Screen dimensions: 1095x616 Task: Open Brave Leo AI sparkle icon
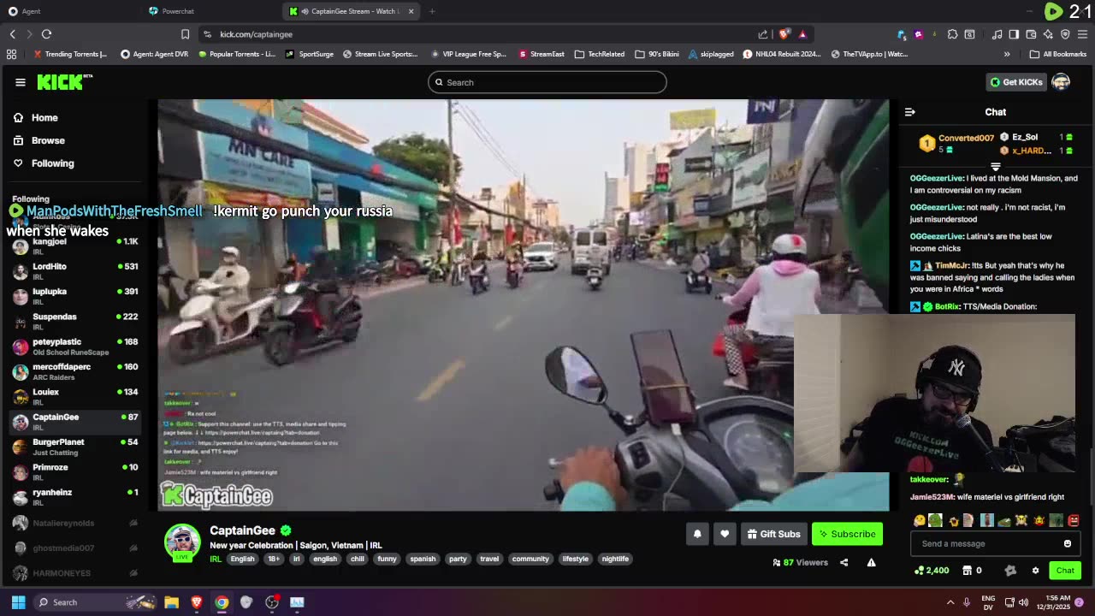[1048, 34]
